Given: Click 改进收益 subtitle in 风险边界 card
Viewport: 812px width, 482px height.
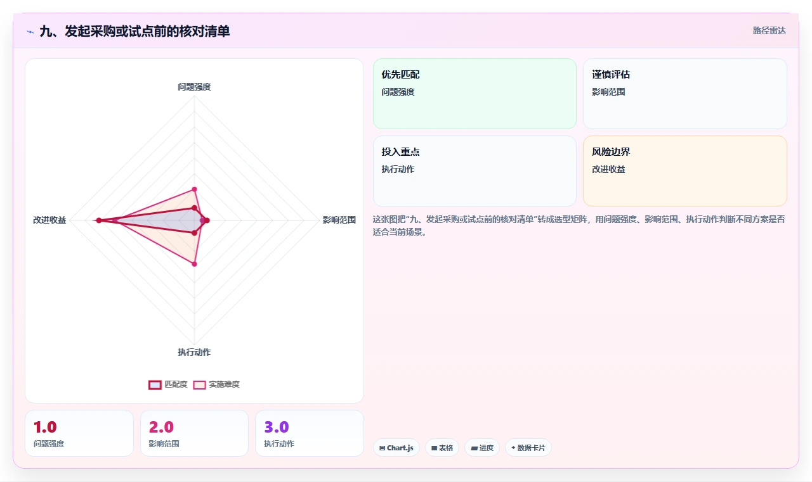Looking at the screenshot, I should 608,169.
